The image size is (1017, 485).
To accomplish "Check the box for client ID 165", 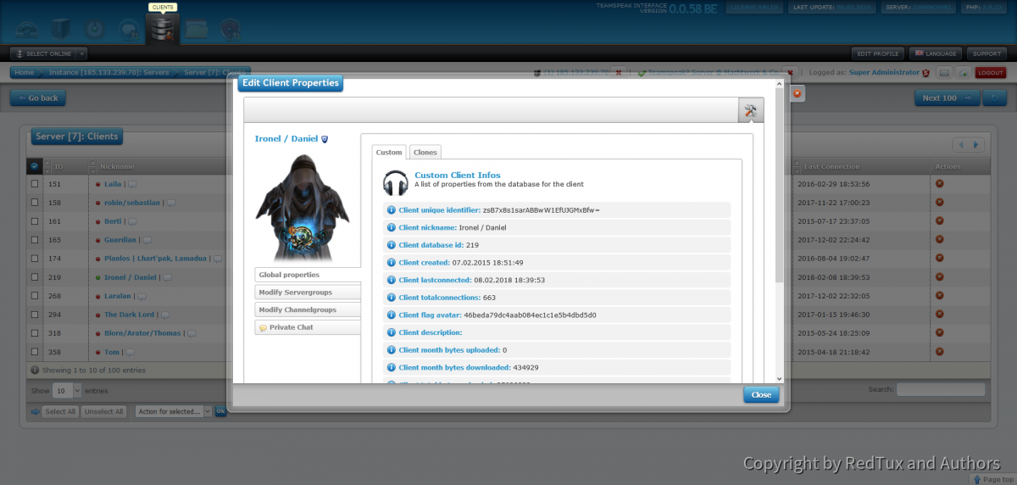I will tap(35, 240).
